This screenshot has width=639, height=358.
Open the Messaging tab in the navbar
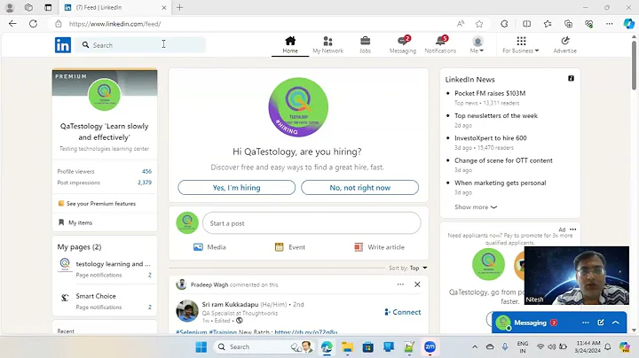[x=403, y=44]
